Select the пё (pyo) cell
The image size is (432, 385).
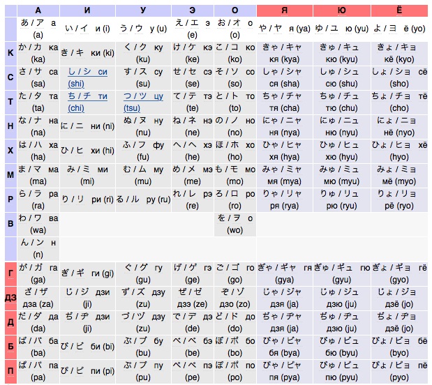point(399,372)
